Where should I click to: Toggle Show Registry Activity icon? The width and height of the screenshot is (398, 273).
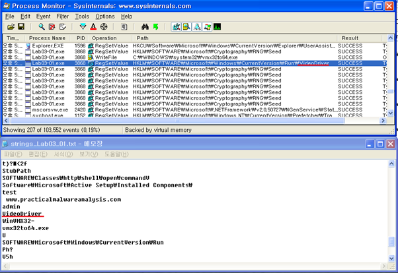pos(176,26)
